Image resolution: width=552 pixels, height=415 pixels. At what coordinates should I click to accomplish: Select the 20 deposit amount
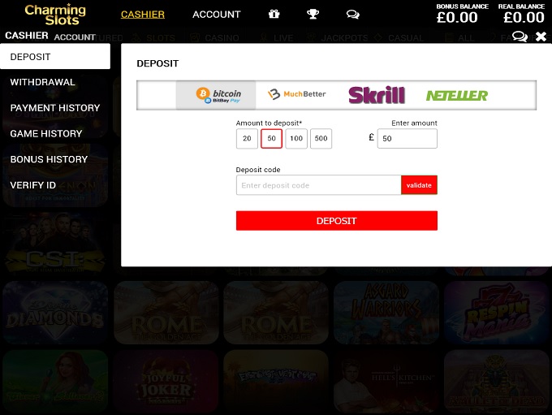[x=247, y=138]
